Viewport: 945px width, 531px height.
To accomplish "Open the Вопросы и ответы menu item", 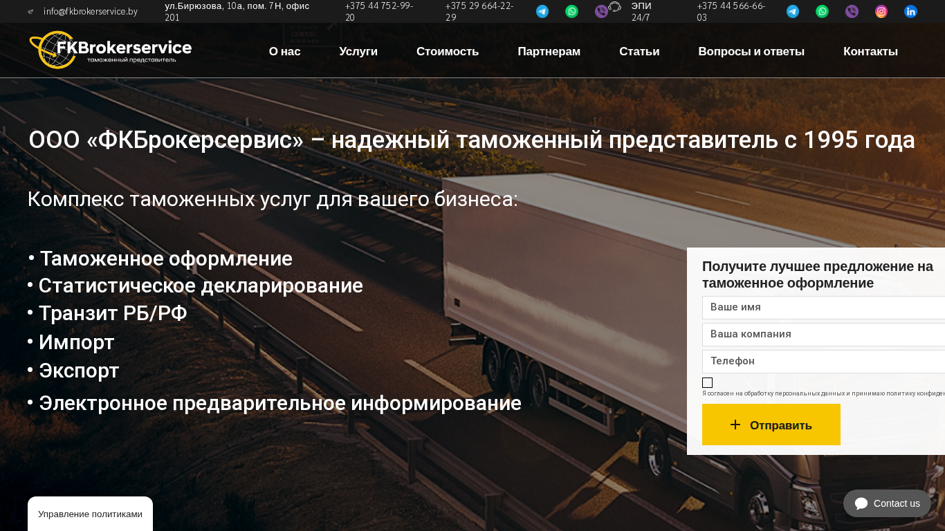I will (x=751, y=51).
